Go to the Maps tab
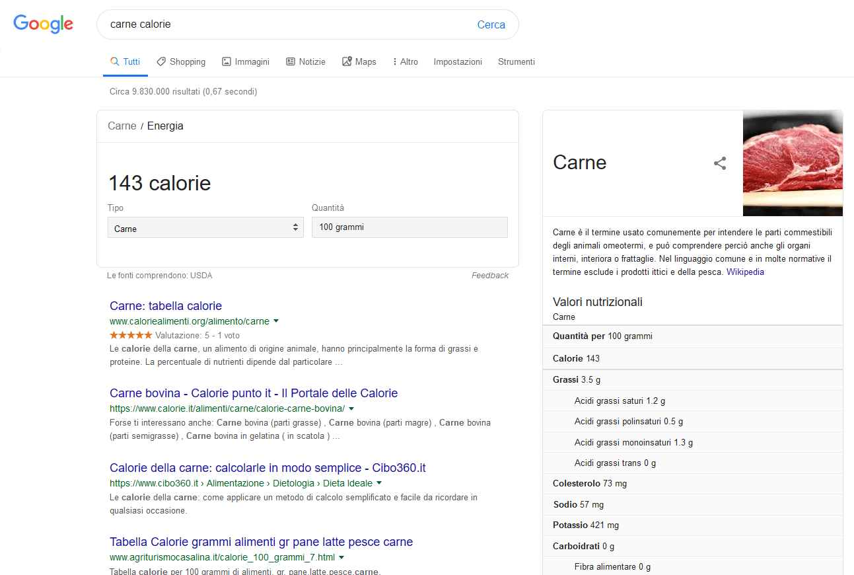Screen dimensions: 854x575 (359, 61)
